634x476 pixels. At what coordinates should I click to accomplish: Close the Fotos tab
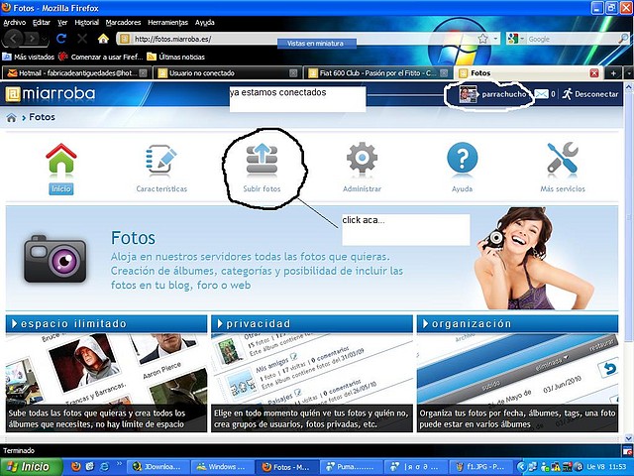(x=594, y=73)
